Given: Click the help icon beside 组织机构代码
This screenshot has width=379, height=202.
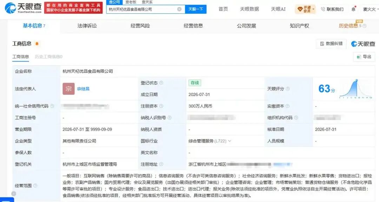Looking at the screenshot, I should (x=296, y=118).
